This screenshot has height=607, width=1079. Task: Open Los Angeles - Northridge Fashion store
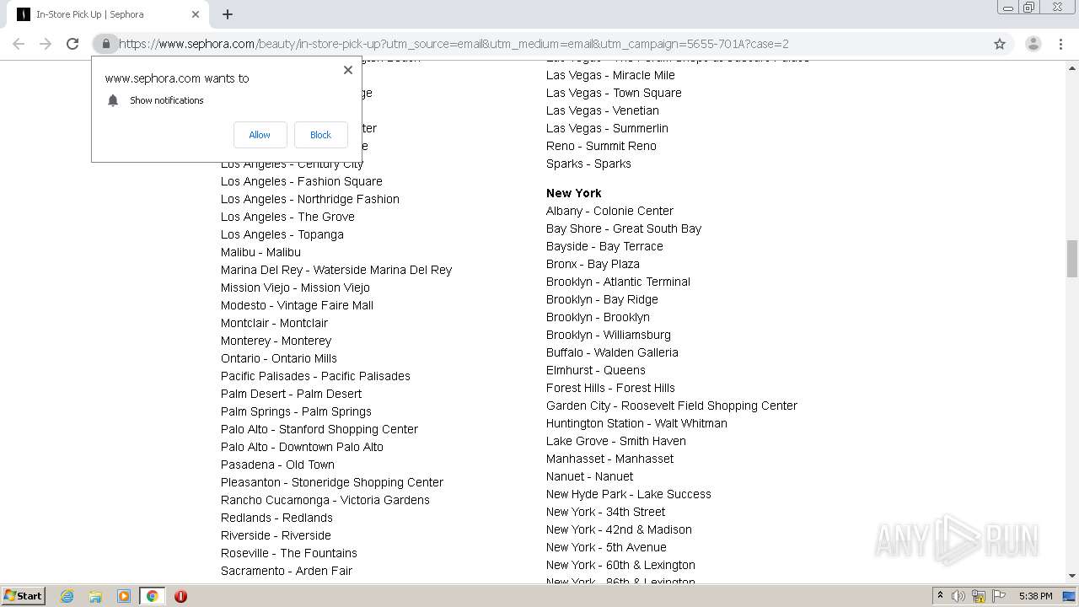pyautogui.click(x=310, y=199)
